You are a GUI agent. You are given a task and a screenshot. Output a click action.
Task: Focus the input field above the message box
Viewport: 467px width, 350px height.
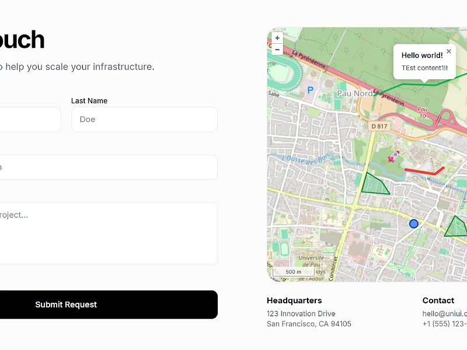[x=109, y=167]
